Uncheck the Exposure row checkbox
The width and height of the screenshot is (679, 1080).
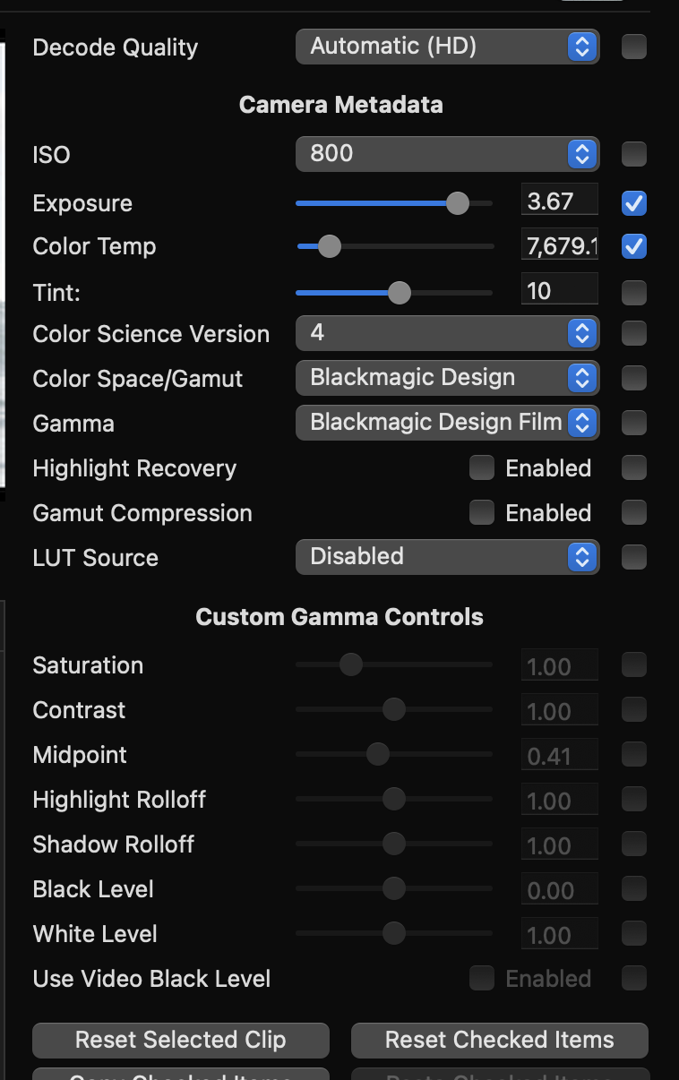click(634, 203)
